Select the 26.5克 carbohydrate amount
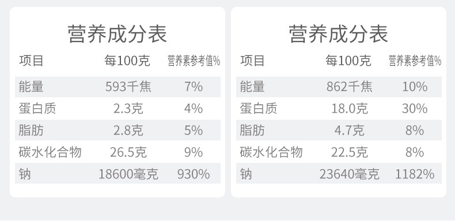This screenshot has height=221, width=455. (128, 153)
